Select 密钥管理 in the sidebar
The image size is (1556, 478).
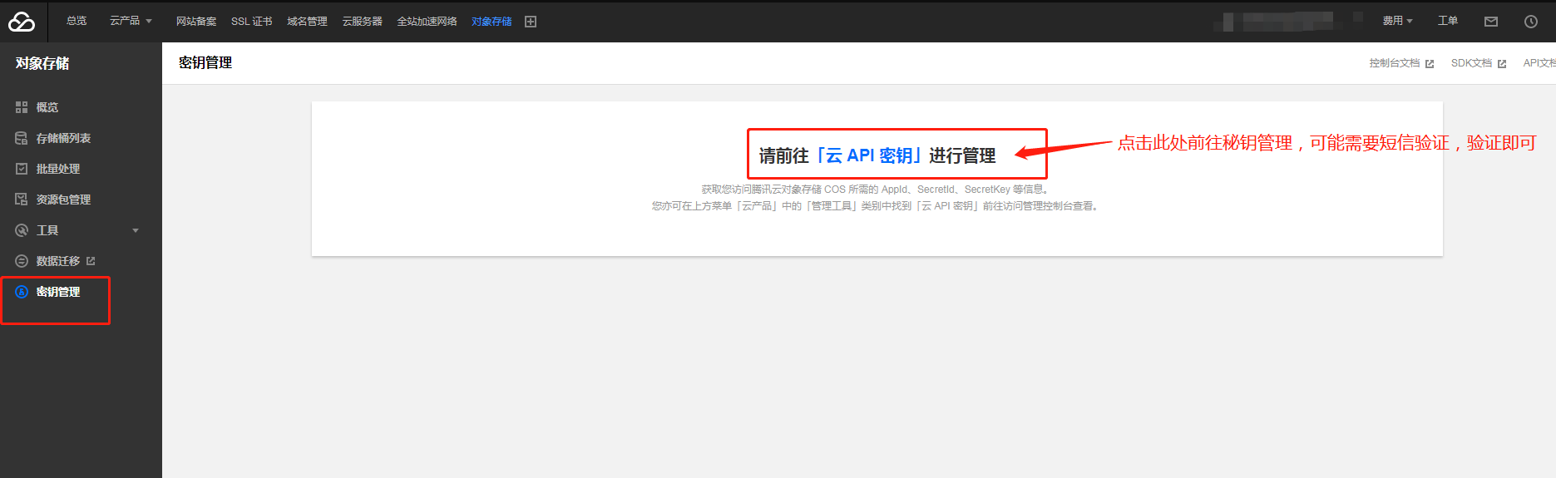click(58, 292)
